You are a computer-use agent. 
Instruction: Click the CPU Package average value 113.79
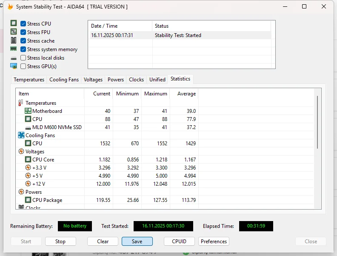[188, 200]
